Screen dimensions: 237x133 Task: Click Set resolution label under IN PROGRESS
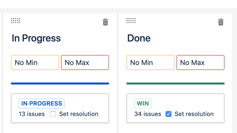[79, 114]
